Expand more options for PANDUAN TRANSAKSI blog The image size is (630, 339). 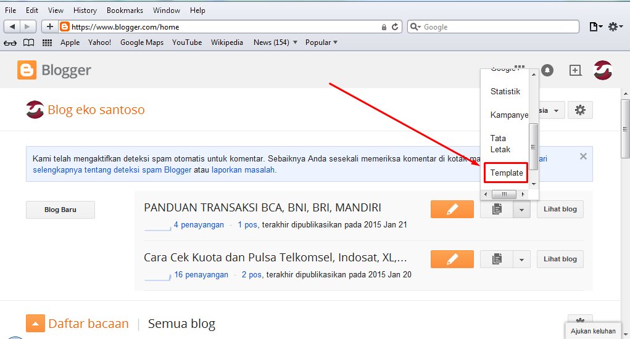click(521, 210)
